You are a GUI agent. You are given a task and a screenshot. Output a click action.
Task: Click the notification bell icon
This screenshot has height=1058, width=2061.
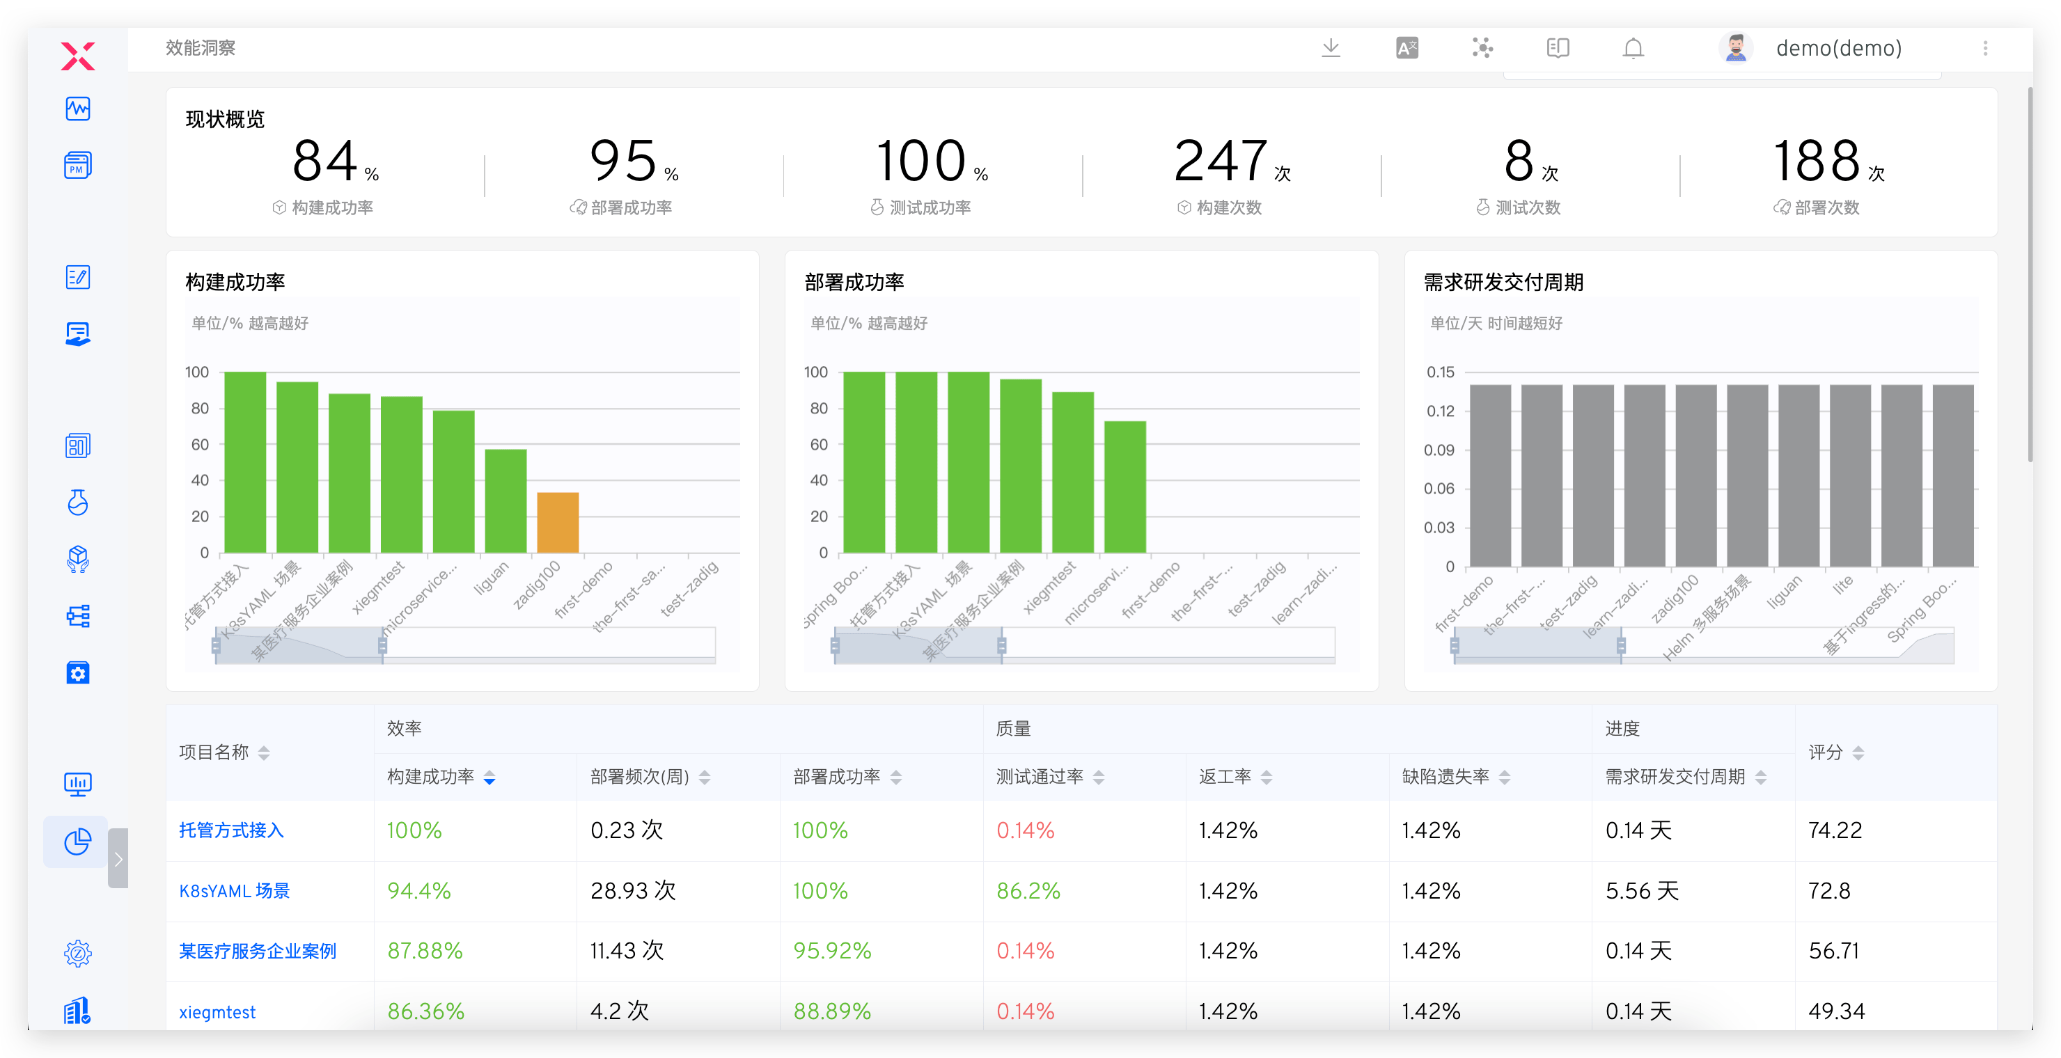(x=1633, y=48)
